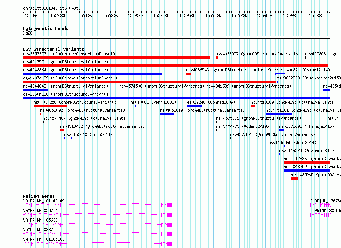The width and height of the screenshot is (341, 248).
Task: Select the nsv4034258 variant label
Action: pyautogui.click(x=76, y=102)
